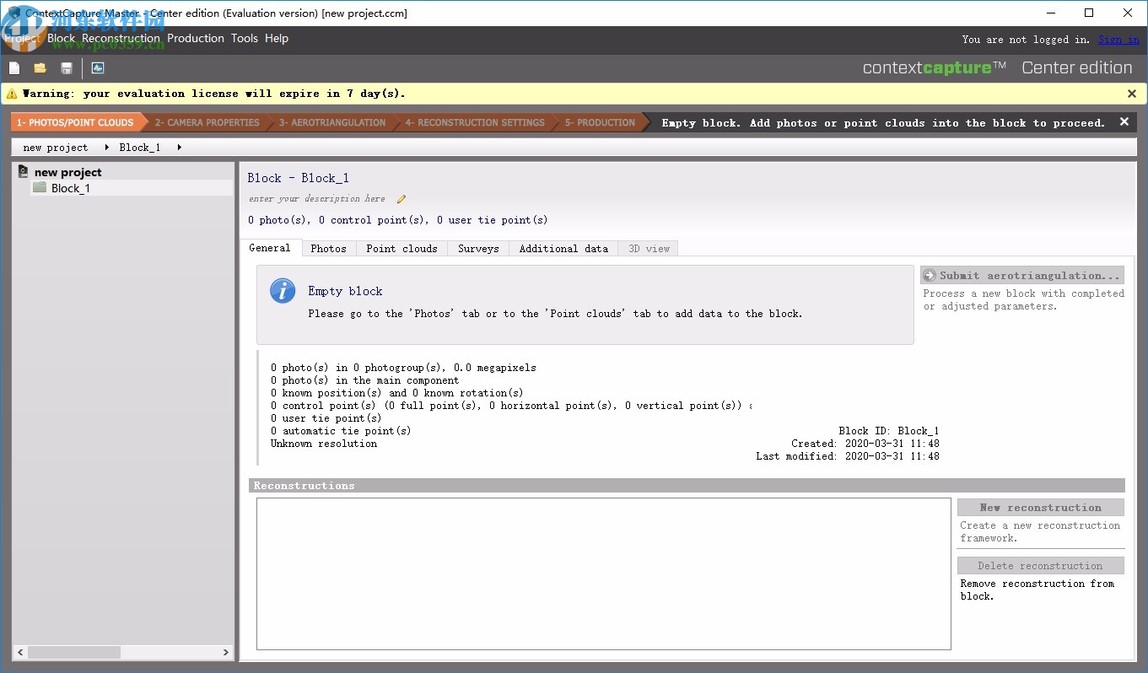Screen dimensions: 1148x673
Task: Click the Sign in link
Action: click(1118, 39)
